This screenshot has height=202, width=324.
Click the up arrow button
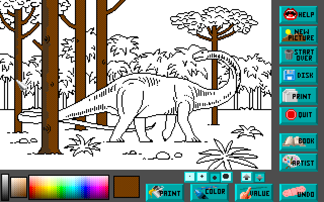click(246, 177)
